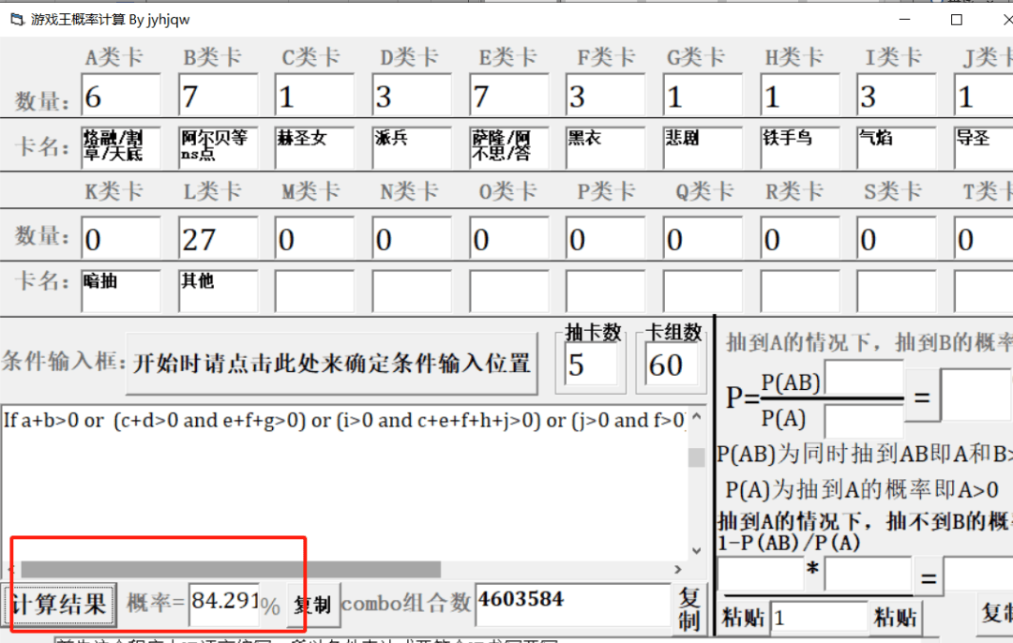Click the horizontal scrollbar thumb under the condition box
1013x643 pixels.
click(x=230, y=570)
